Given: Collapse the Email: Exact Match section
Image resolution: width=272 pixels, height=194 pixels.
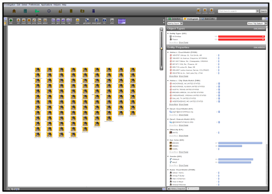Looking at the screenshot, I should (168, 109).
